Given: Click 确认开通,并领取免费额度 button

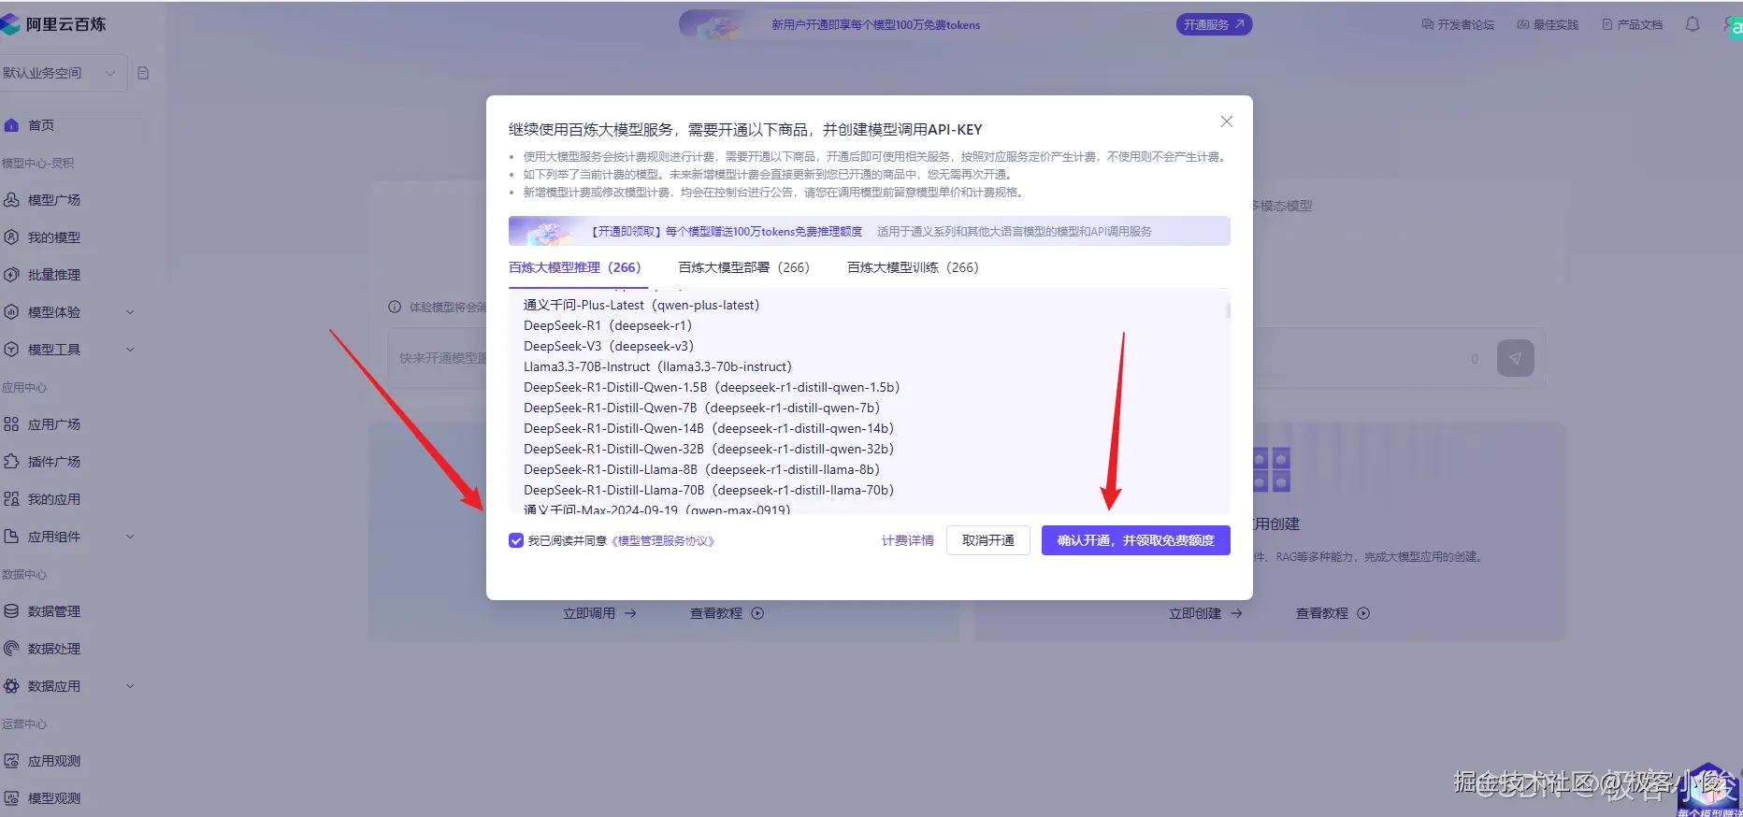Looking at the screenshot, I should pos(1136,540).
